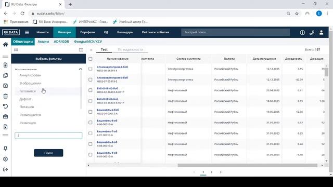
Task: Reload the browser page
Action: pos(22,14)
